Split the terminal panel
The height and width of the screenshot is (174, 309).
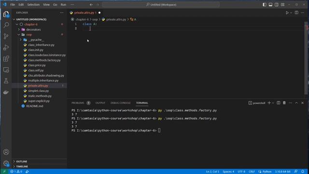pyautogui.click(x=278, y=103)
